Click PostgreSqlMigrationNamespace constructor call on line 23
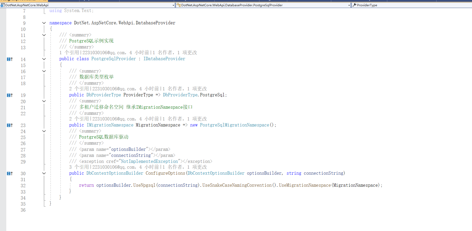Image resolution: width=472 pixels, height=231 pixels. (x=234, y=125)
